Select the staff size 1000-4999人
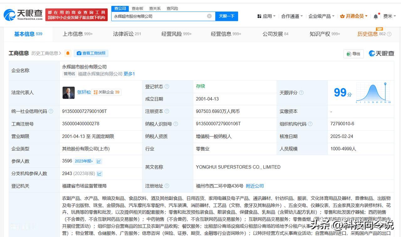 343,149
